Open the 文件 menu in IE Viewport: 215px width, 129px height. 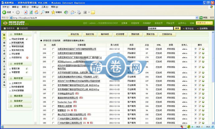point(6,7)
